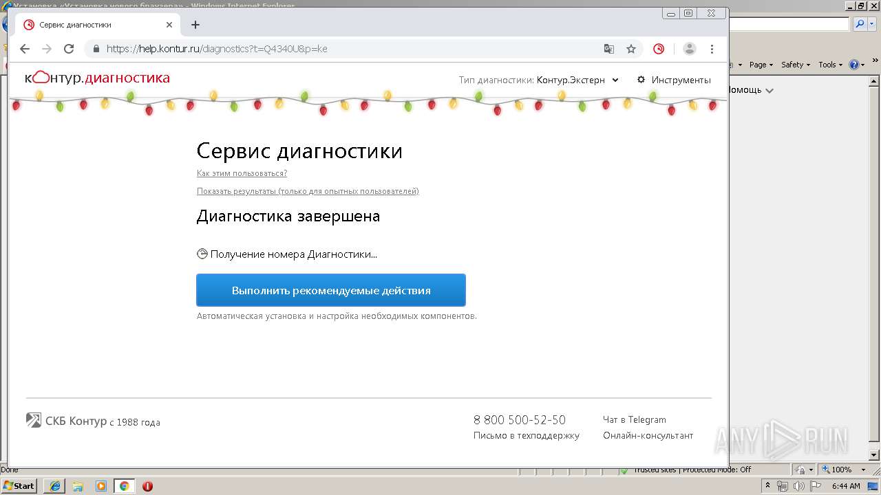Open volume speaker tray icon
The width and height of the screenshot is (881, 495).
(798, 486)
